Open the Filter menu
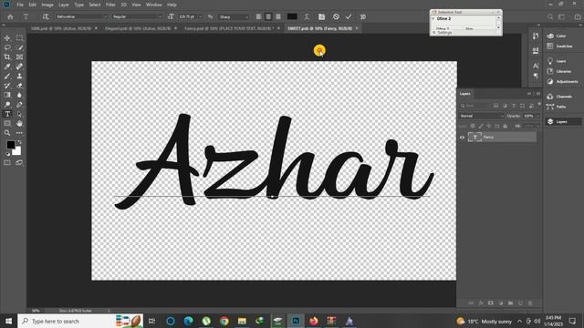This screenshot has width=584, height=328. [110, 5]
